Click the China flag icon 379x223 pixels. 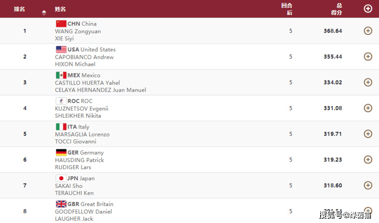tap(61, 24)
